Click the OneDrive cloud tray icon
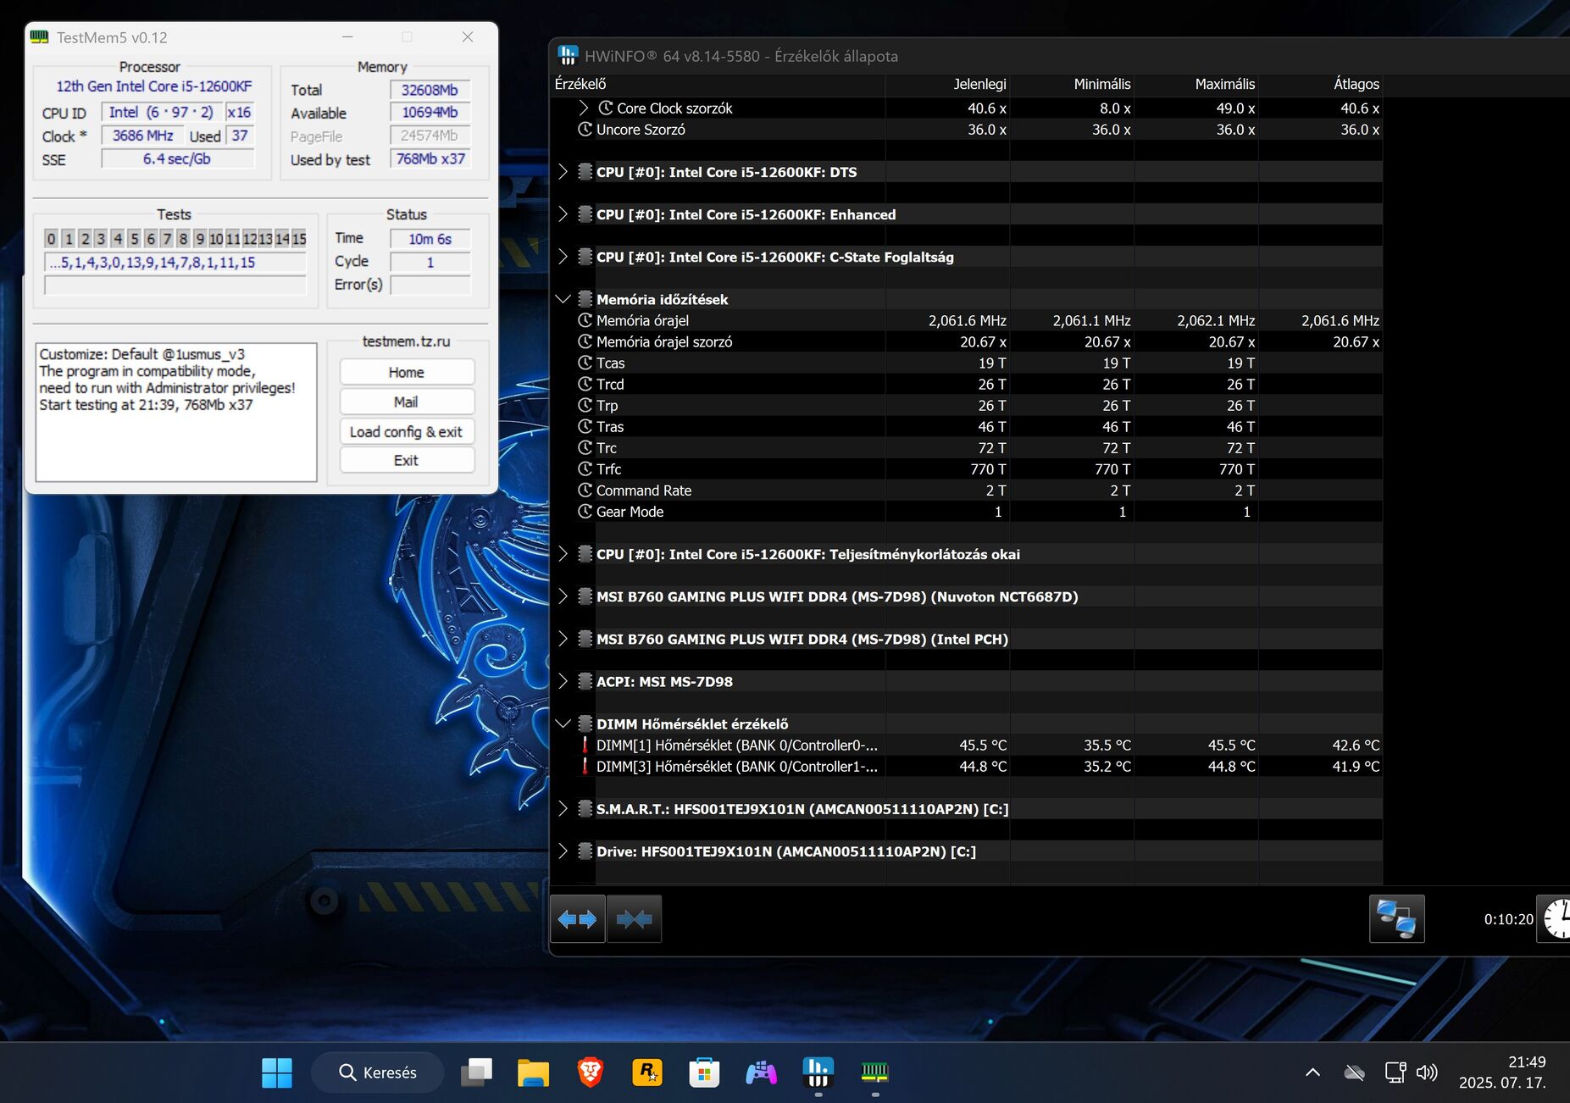Screen dimensions: 1570x1103 pyautogui.click(x=1354, y=1073)
